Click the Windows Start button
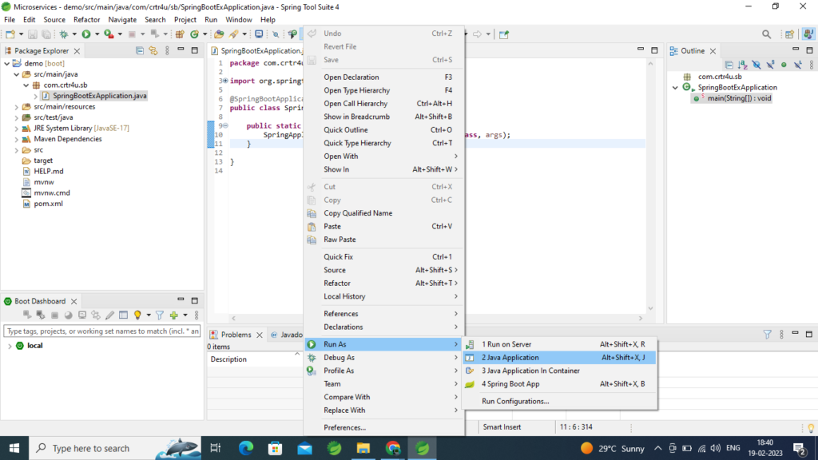This screenshot has width=818, height=460. pos(14,448)
